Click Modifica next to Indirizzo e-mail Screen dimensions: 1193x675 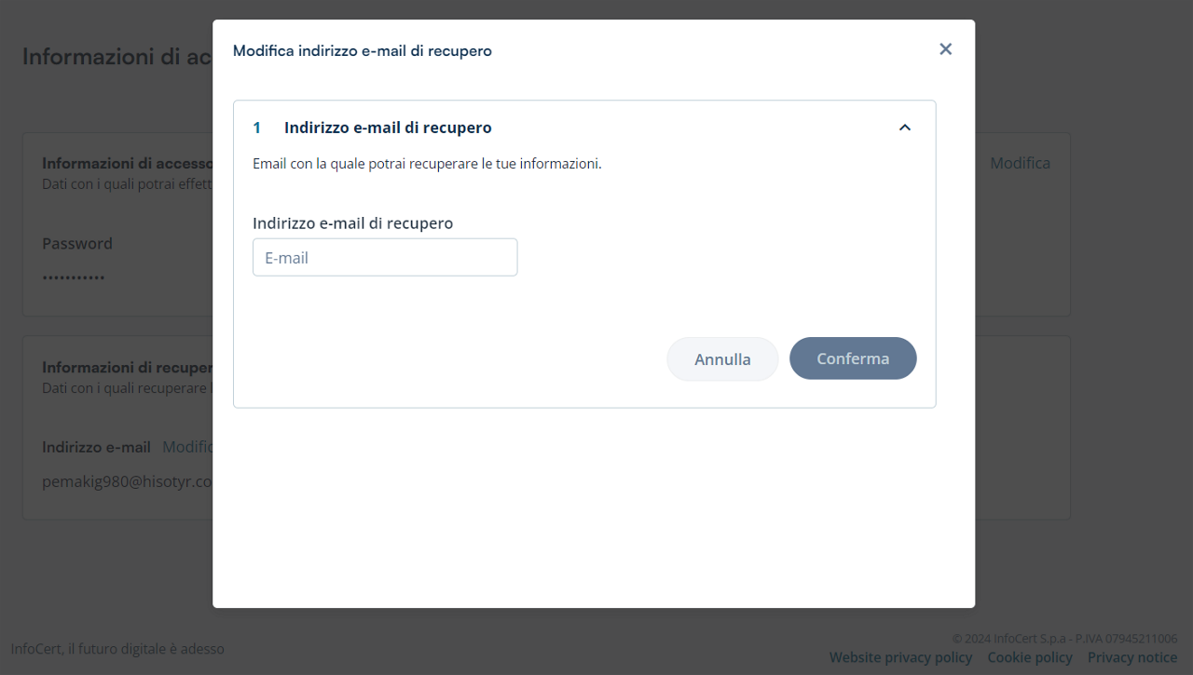(x=187, y=447)
